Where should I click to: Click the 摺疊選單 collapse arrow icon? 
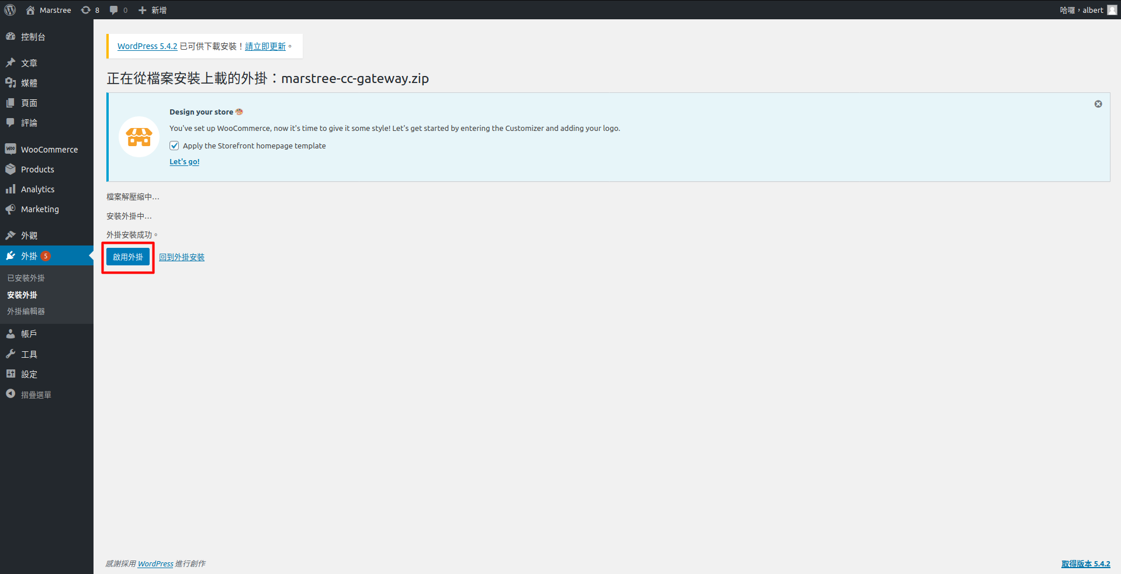click(11, 394)
